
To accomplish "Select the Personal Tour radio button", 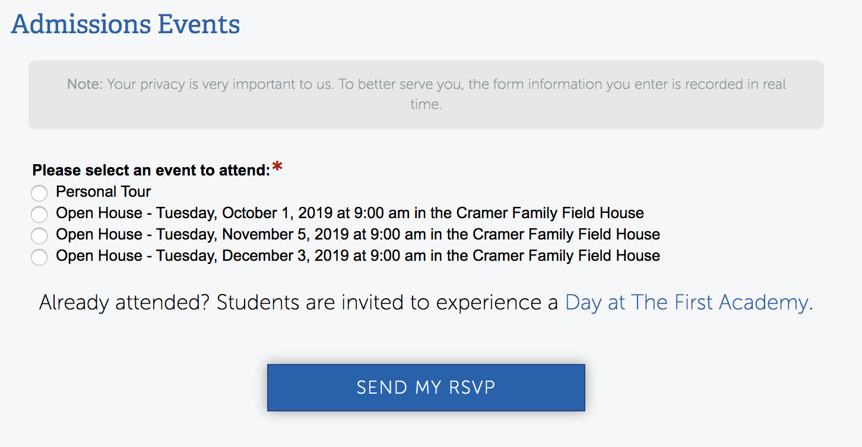I will [x=39, y=193].
